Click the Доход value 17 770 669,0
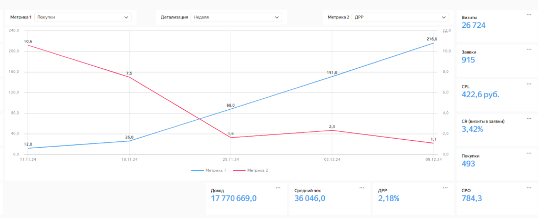The width and height of the screenshot is (538, 218). [234, 198]
